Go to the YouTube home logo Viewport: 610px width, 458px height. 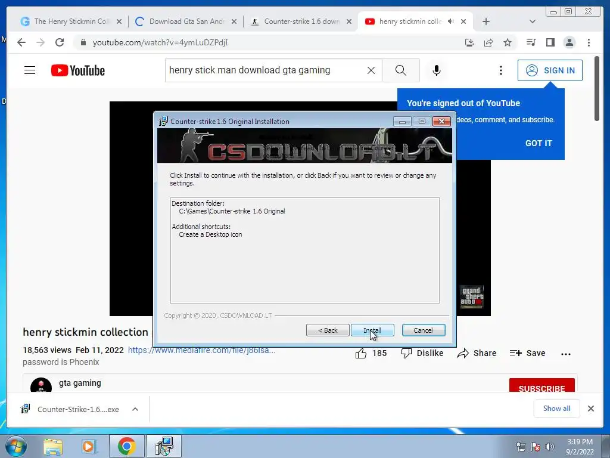78,70
